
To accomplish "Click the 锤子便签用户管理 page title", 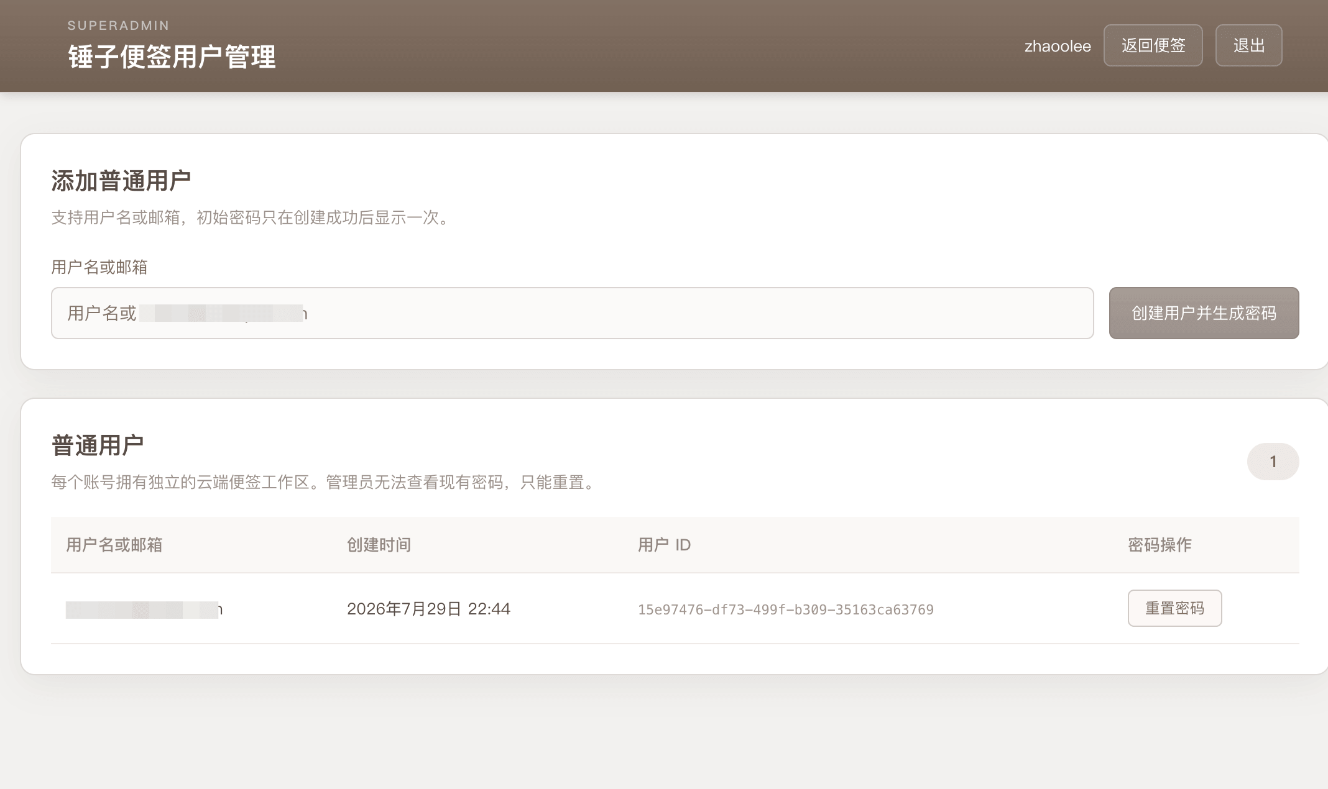I will click(172, 57).
